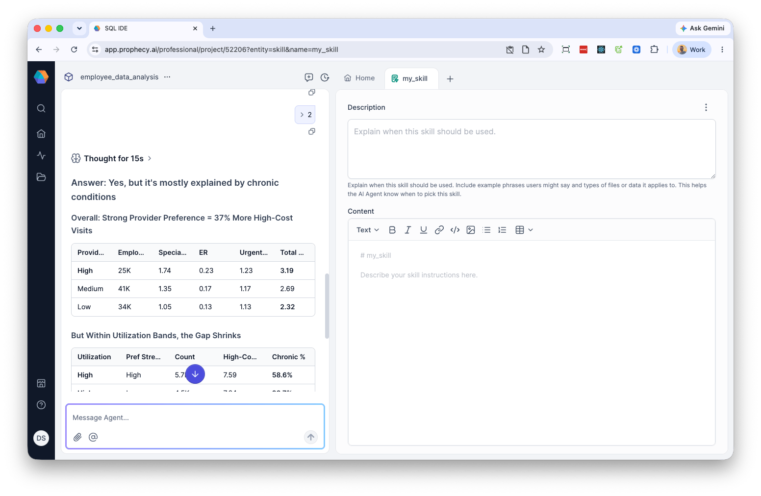Open employee_data_analysis more options ellipsis
Image resolution: width=761 pixels, height=496 pixels.
tap(167, 77)
